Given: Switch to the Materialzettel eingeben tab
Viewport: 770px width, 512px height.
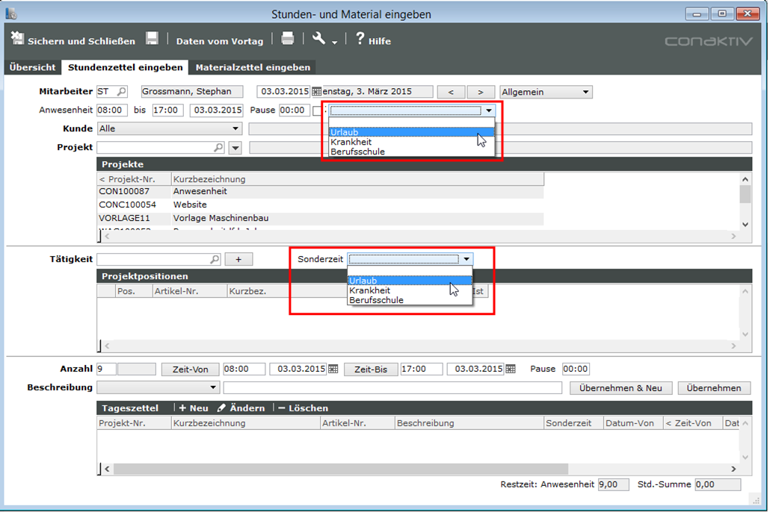Looking at the screenshot, I should click(253, 67).
